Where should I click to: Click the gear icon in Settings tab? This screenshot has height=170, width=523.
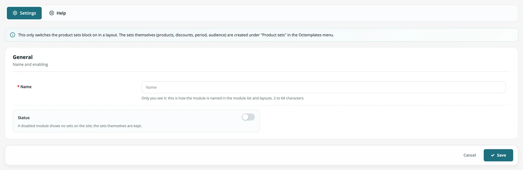[x=15, y=13]
